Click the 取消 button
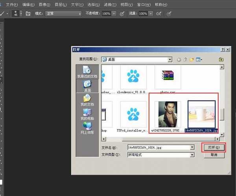Viewport: 236px width, 196px height. coord(214,155)
